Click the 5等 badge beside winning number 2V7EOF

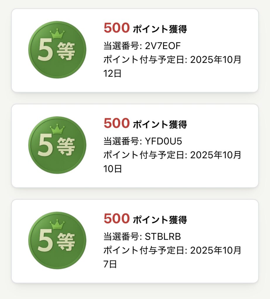click(57, 50)
